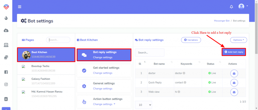
Task: Click the Add bot reply button
Action: point(234,52)
